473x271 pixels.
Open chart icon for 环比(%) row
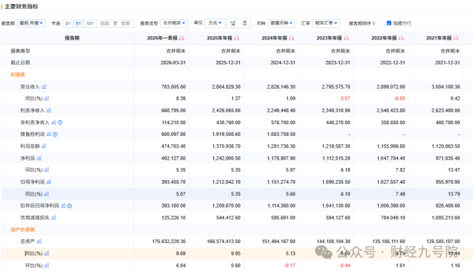click(x=46, y=266)
